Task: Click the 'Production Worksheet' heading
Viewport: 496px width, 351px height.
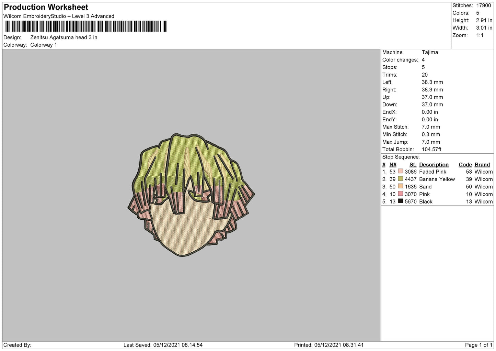Action: point(46,7)
